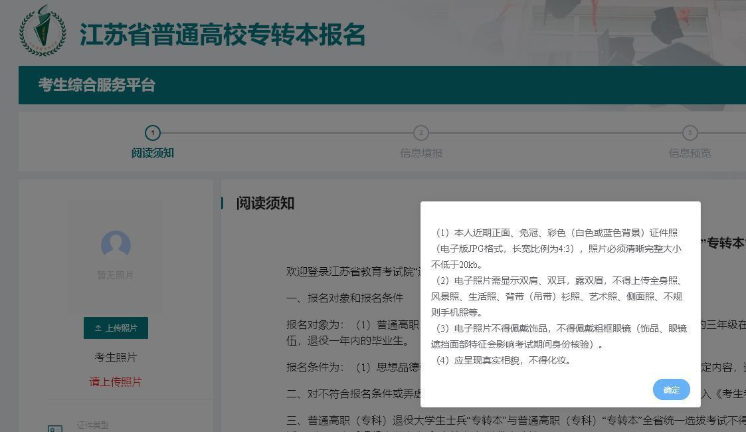Open the 阅读须知 step label
The width and height of the screenshot is (746, 432).
[153, 153]
